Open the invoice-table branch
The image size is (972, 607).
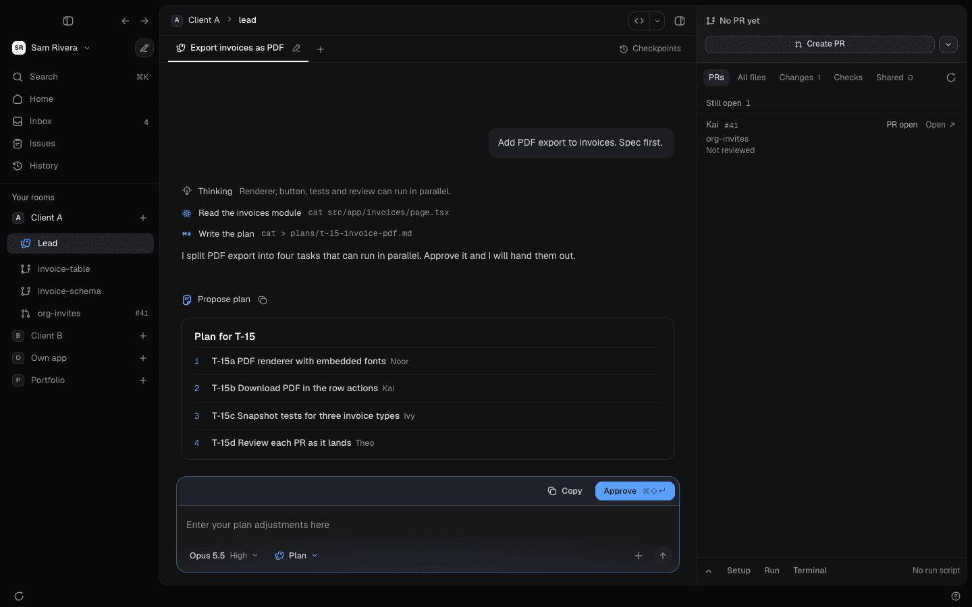click(80, 269)
